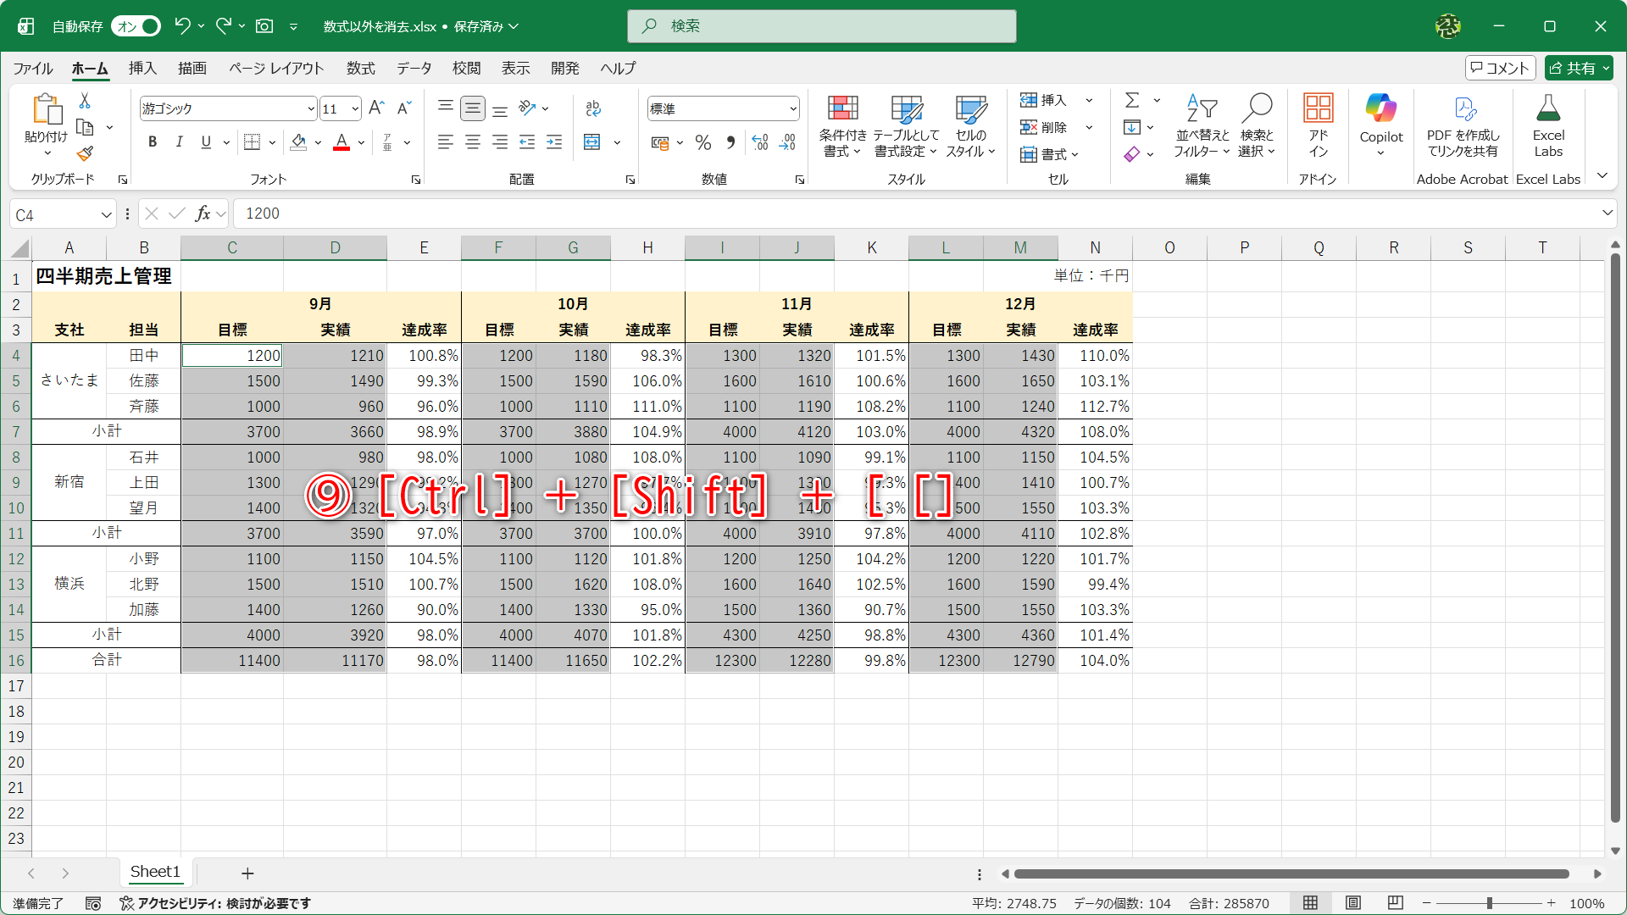Switch to the 数式 ribbon tab
Viewport: 1627px width, 915px height.
pos(360,69)
